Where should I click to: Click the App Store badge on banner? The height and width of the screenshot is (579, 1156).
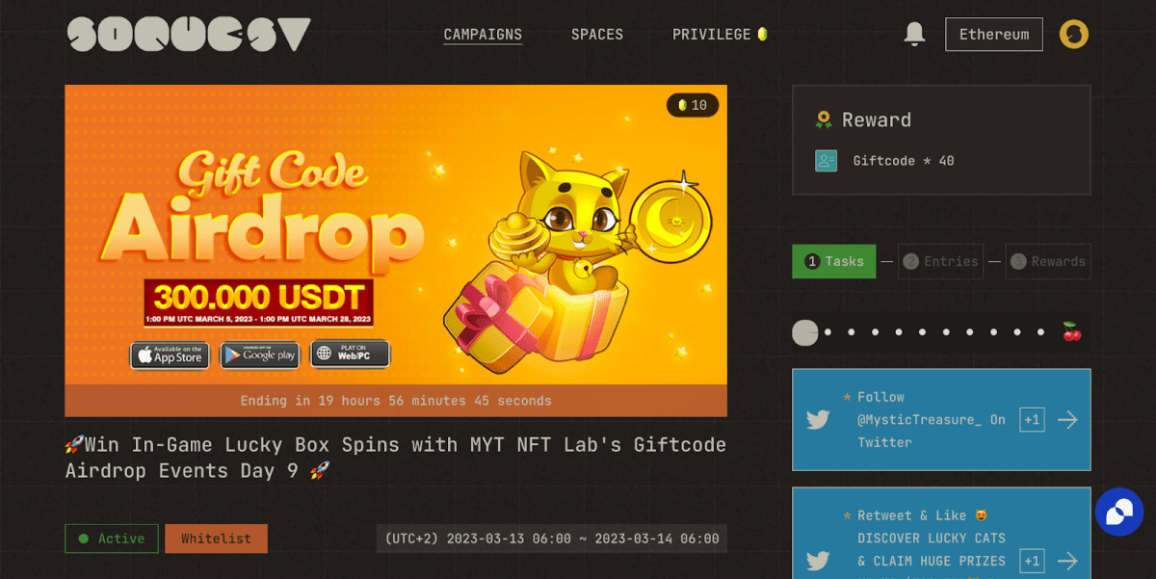(170, 355)
